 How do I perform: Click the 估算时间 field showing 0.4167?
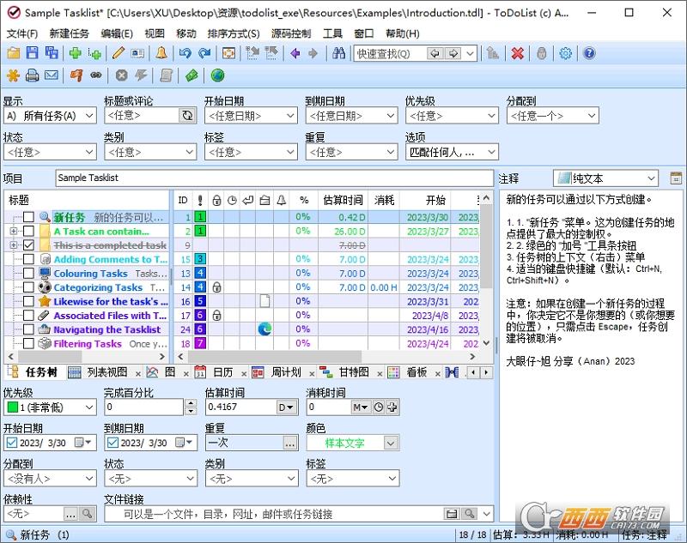[241, 407]
